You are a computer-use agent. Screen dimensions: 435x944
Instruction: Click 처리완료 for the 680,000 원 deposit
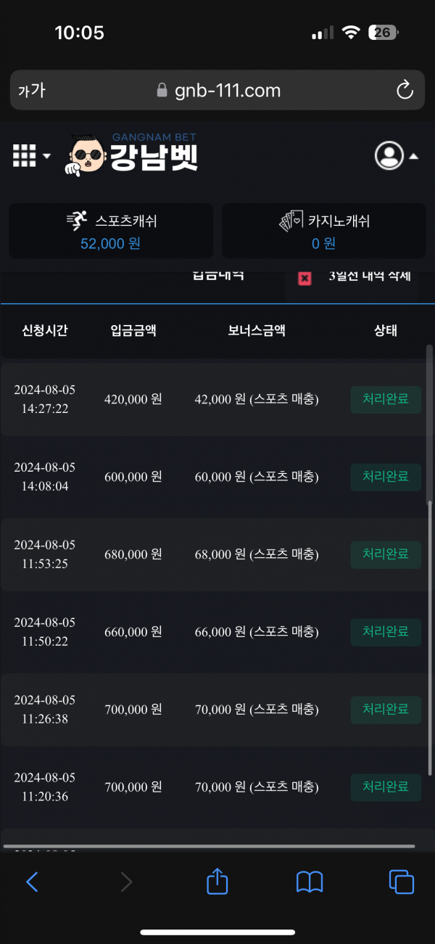[386, 554]
